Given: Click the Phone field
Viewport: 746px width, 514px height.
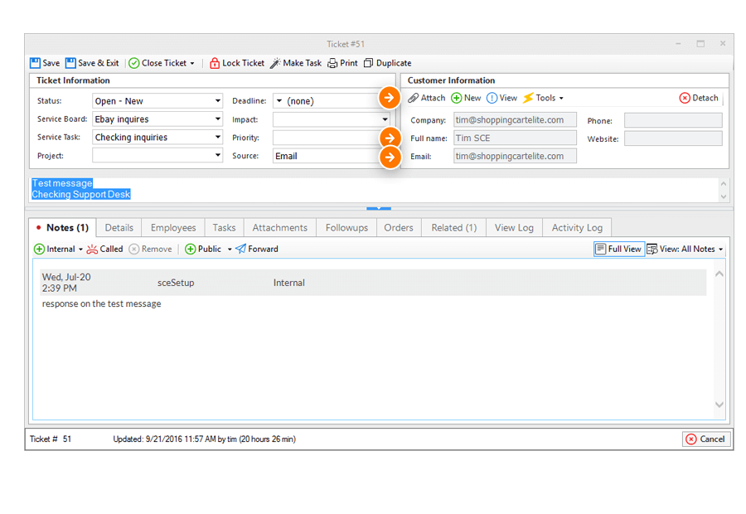Looking at the screenshot, I should [x=673, y=120].
